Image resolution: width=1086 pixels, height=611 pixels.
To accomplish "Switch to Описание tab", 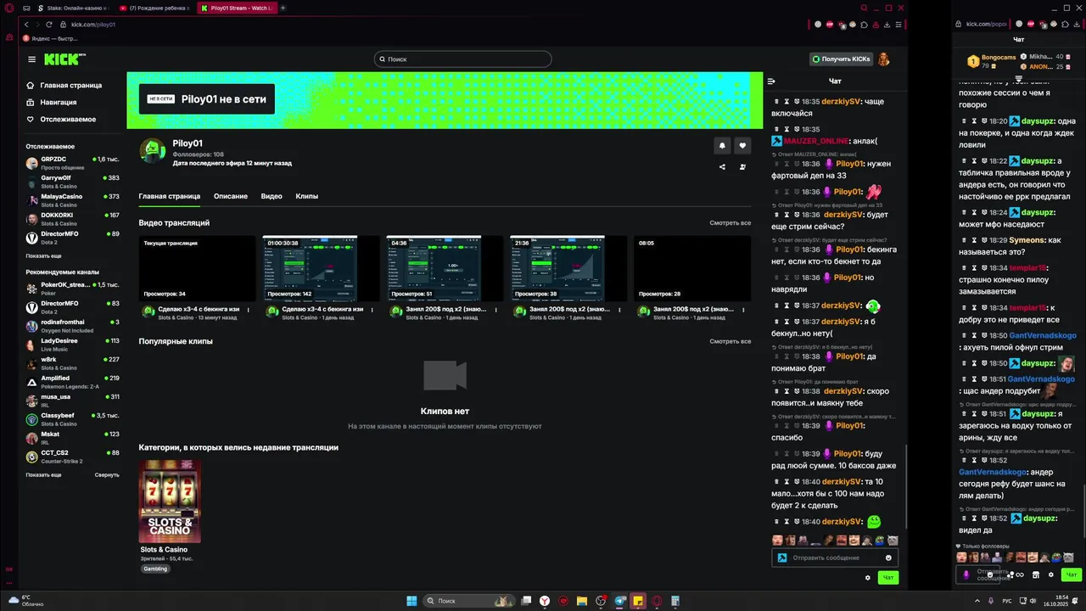I will [x=231, y=196].
